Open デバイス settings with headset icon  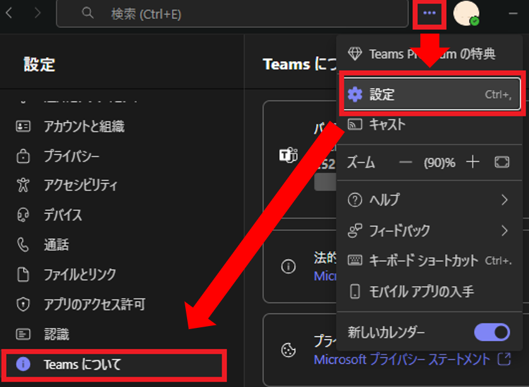pos(63,215)
